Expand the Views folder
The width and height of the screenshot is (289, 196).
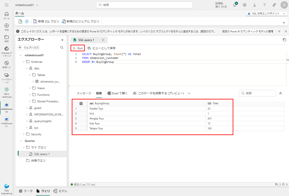30,88
